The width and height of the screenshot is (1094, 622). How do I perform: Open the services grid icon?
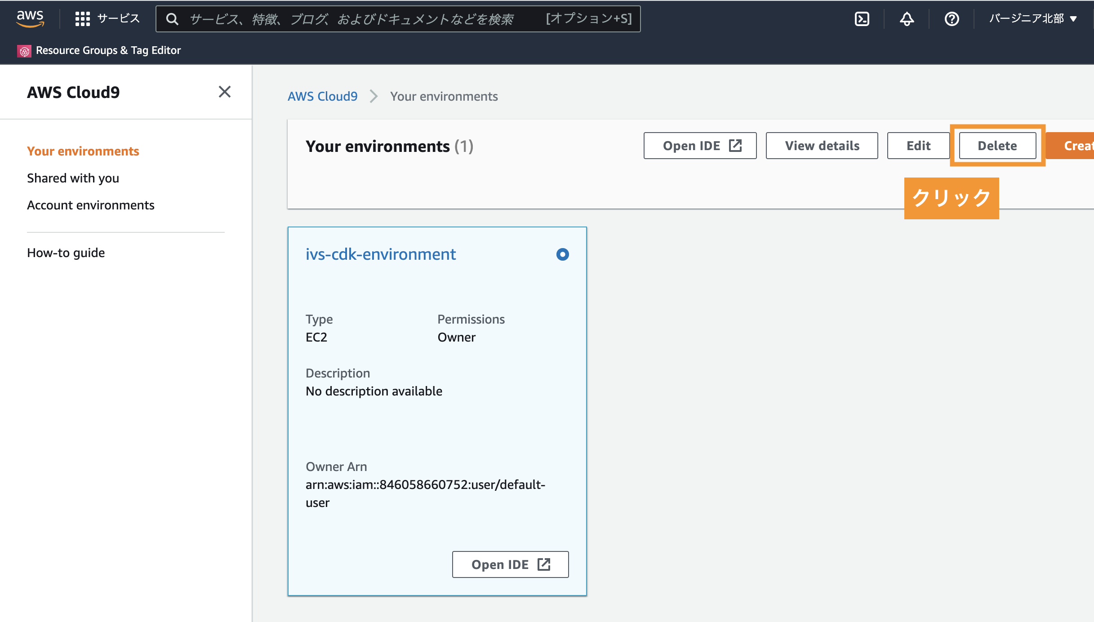[82, 18]
